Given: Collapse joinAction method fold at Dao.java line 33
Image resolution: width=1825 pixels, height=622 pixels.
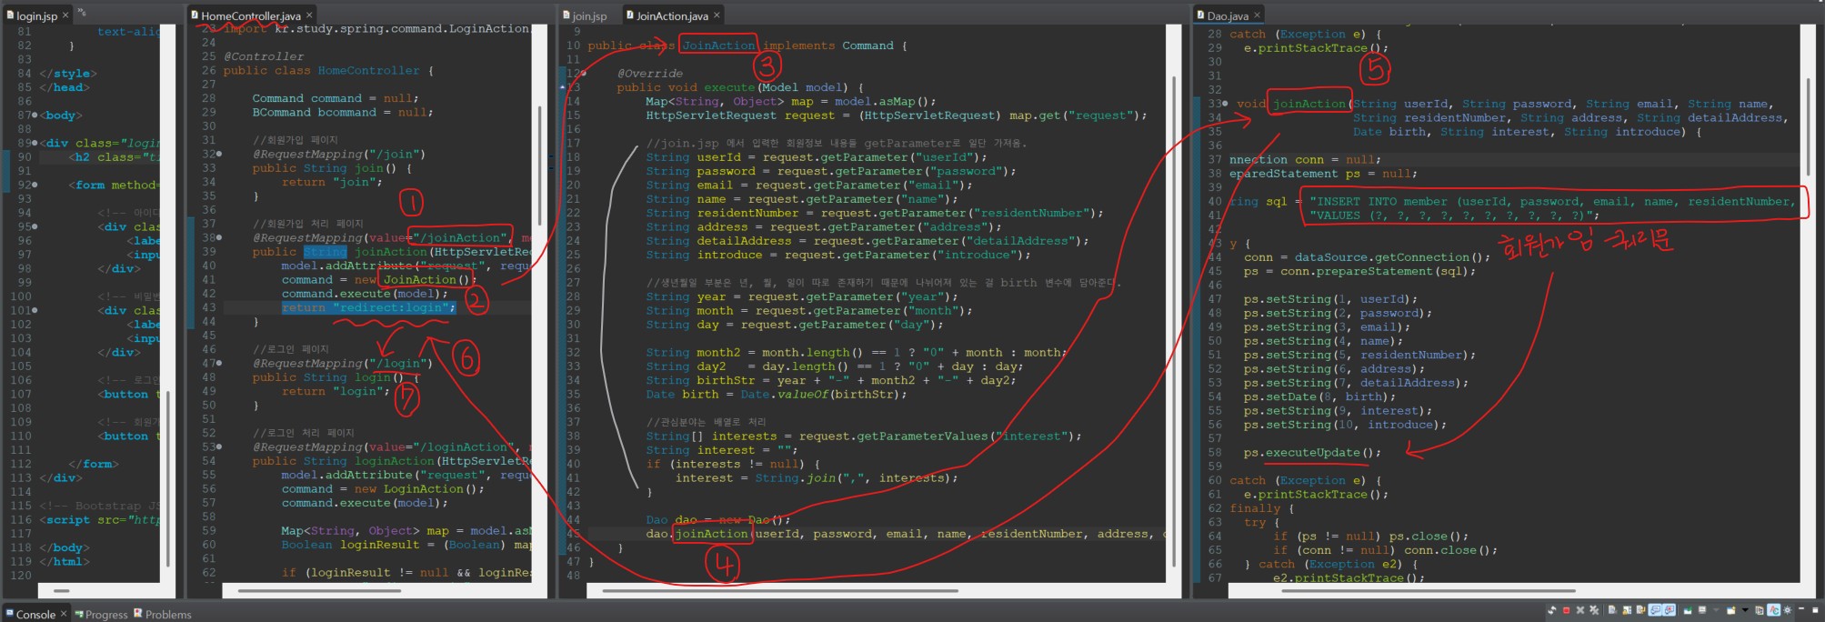Looking at the screenshot, I should pyautogui.click(x=1225, y=104).
